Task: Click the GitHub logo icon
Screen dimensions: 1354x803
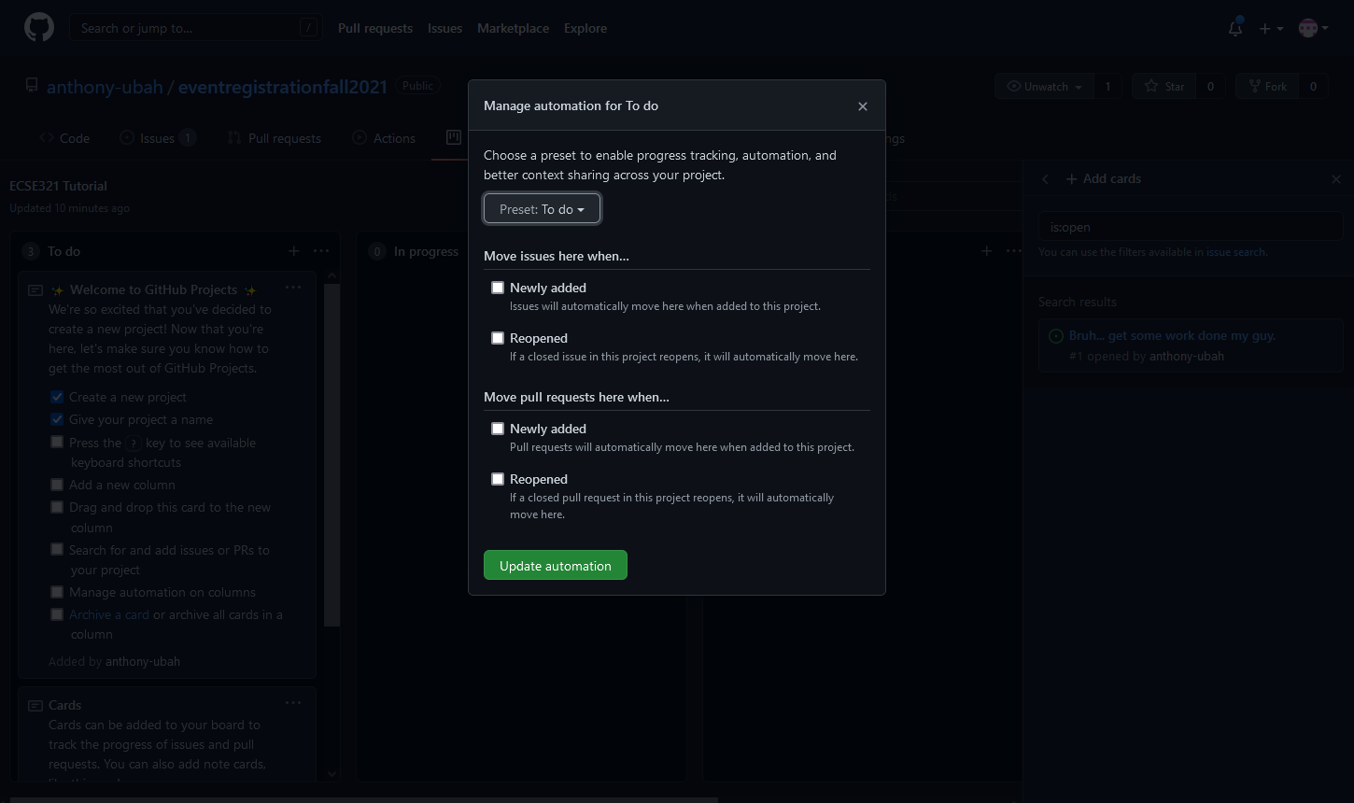Action: point(38,28)
